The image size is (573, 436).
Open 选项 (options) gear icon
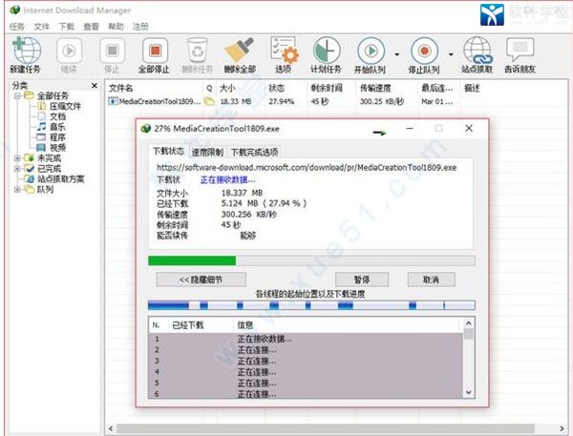tap(284, 50)
